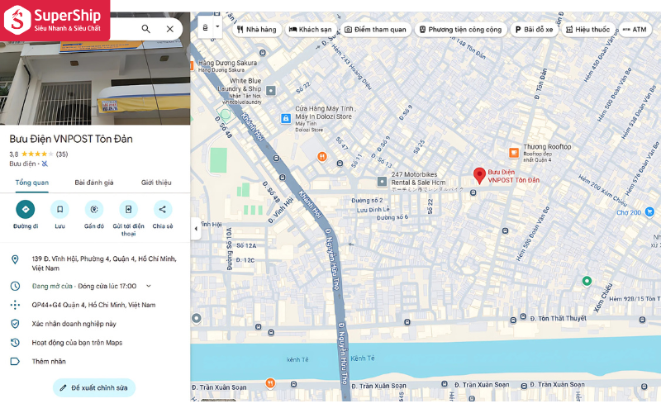This screenshot has height=413, width=661.
Task: Click the Đề xuất chỉnh sửa button
Action: pyautogui.click(x=94, y=387)
